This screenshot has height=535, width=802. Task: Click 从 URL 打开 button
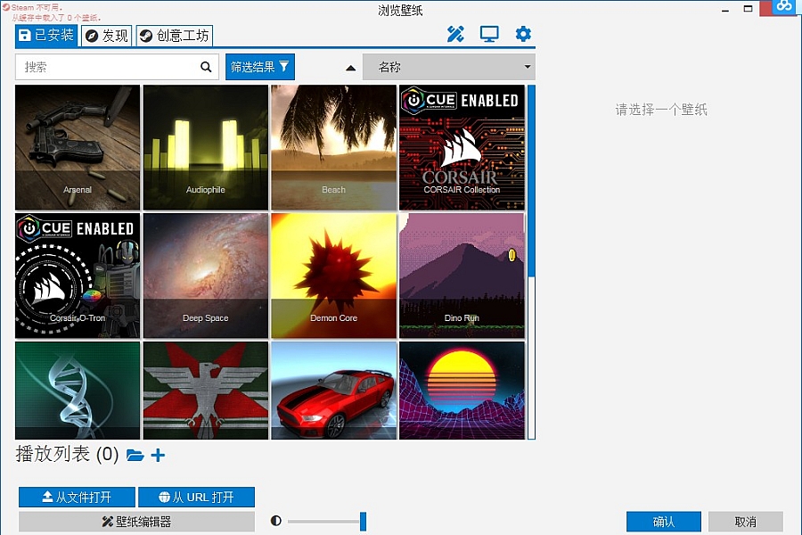[196, 497]
